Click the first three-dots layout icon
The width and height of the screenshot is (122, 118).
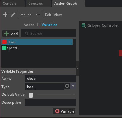23,15
